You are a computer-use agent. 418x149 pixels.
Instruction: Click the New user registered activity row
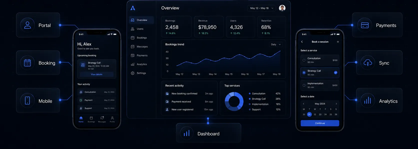189,109
